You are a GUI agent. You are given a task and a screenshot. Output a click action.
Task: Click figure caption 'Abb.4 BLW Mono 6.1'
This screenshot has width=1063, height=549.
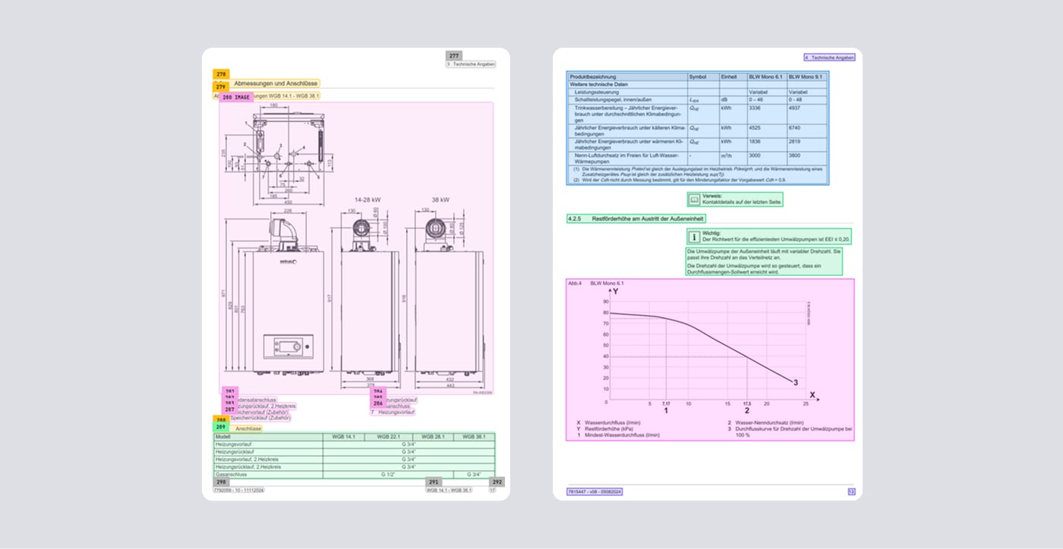(x=596, y=283)
